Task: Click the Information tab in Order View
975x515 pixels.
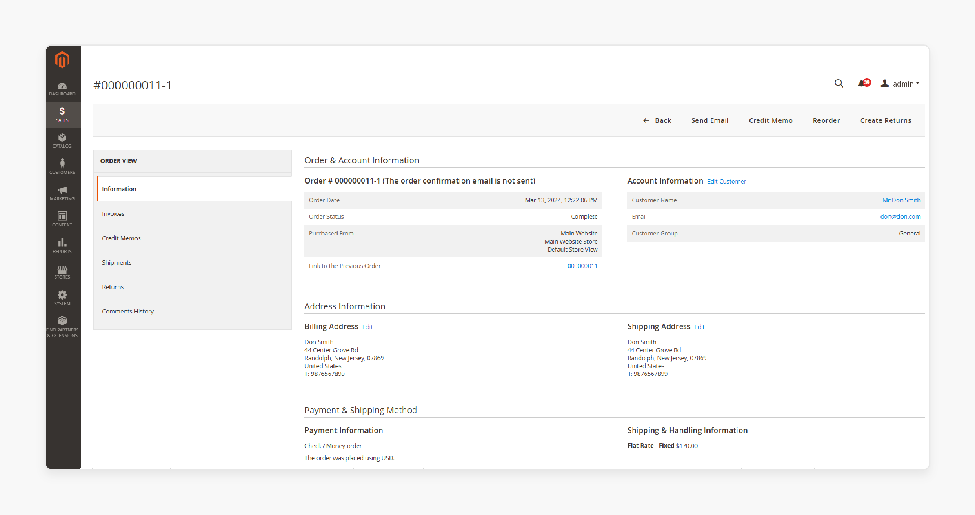Action: [118, 188]
